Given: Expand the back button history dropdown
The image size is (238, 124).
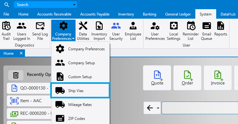Looking at the screenshot, I should click(x=158, y=108).
